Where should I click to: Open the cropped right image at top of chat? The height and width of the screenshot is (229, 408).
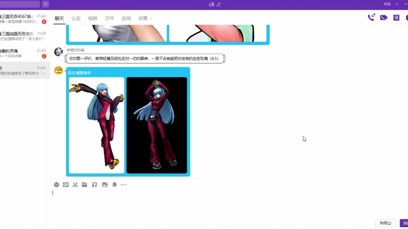(218, 33)
